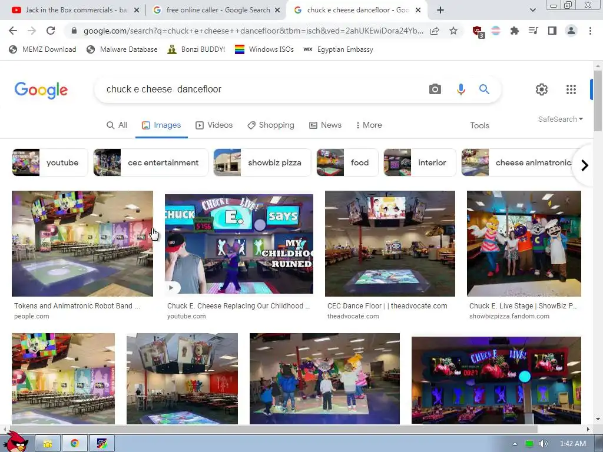Select the Images results tab
This screenshot has width=603, height=452.
[x=161, y=125]
